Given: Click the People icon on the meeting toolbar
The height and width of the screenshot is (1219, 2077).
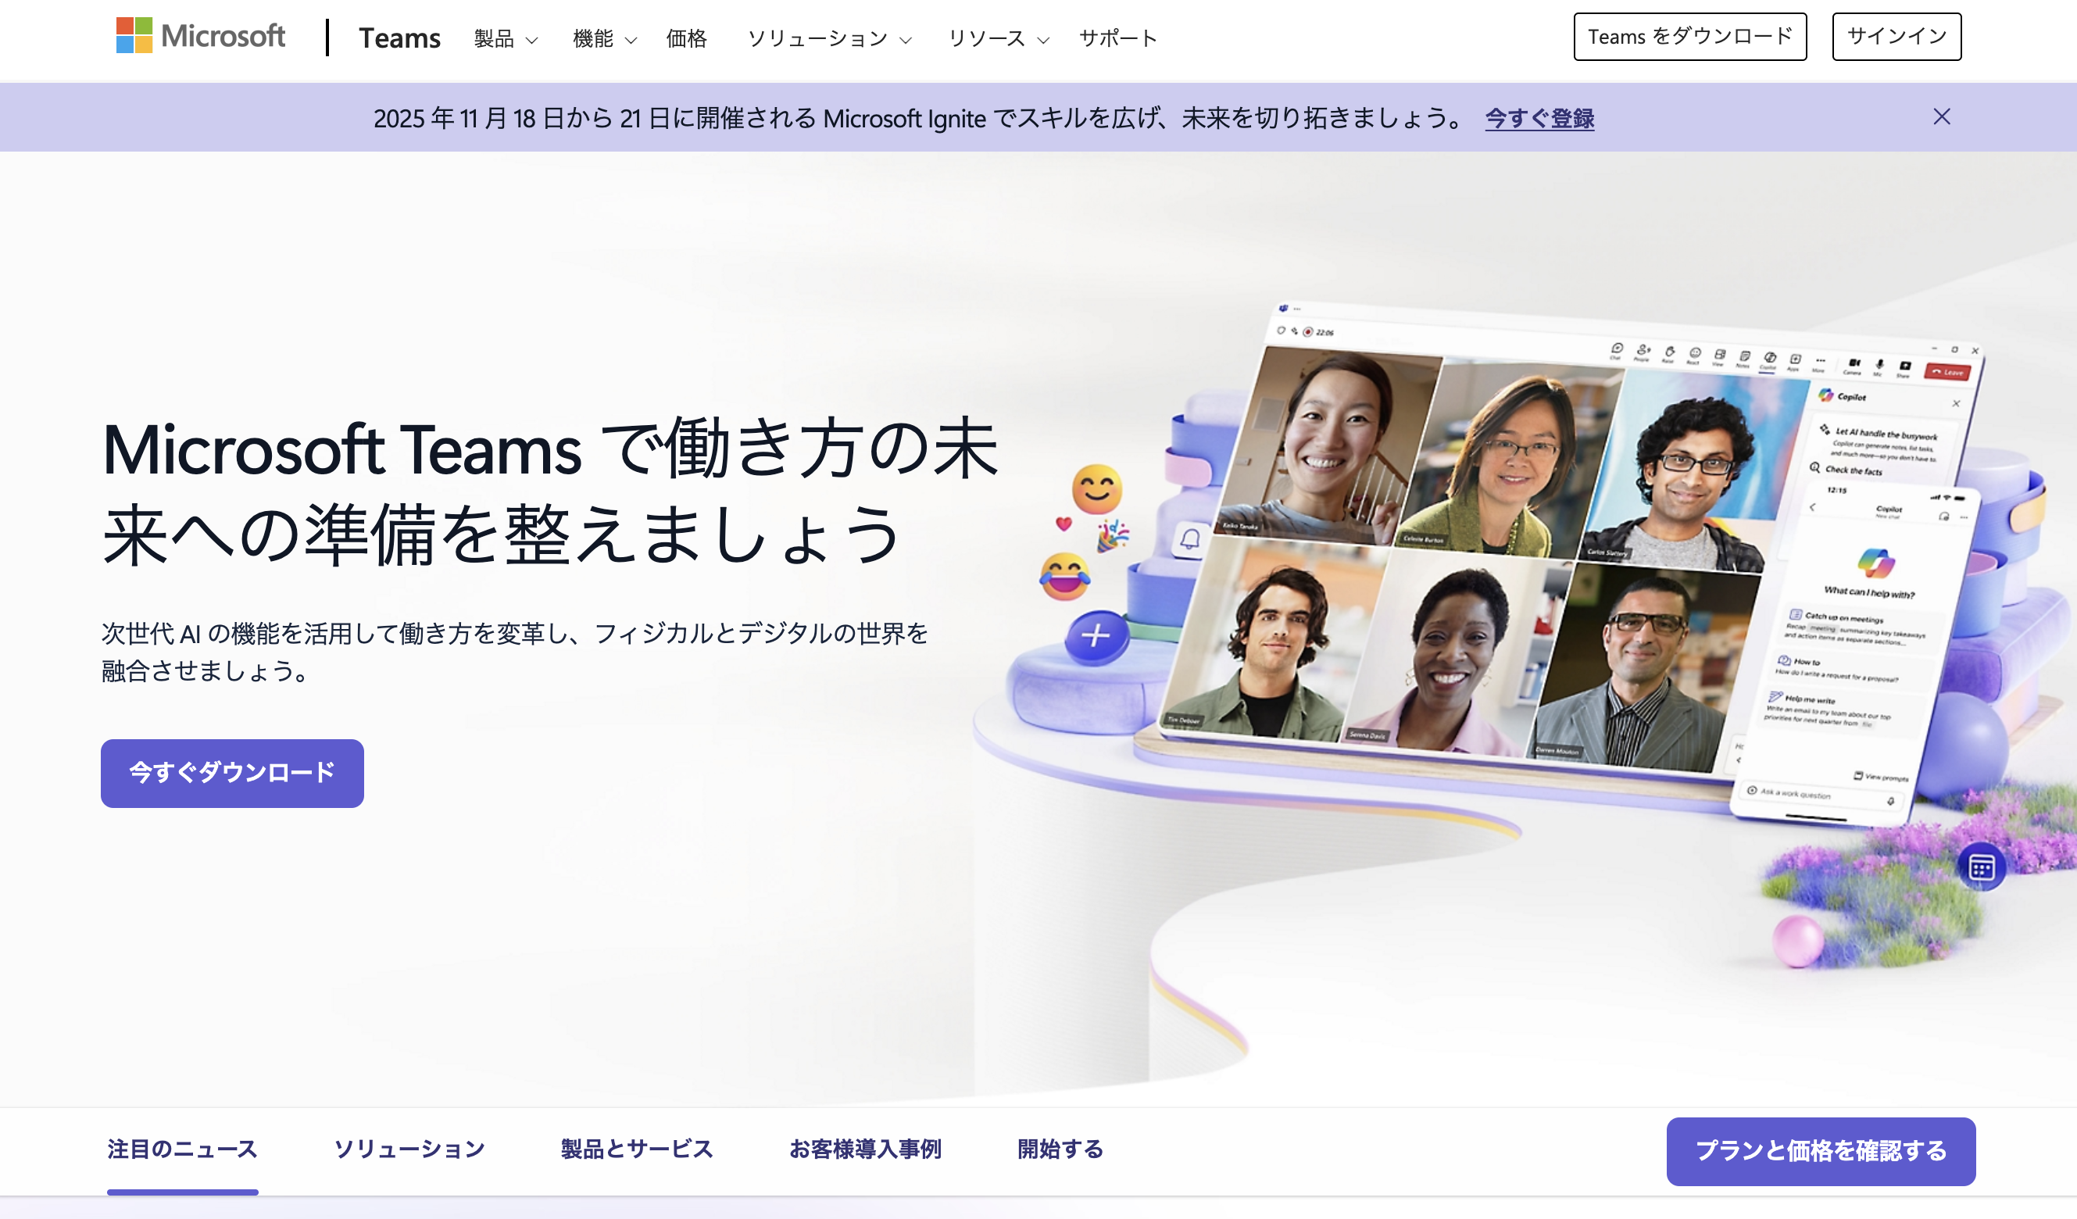Looking at the screenshot, I should tap(1643, 351).
